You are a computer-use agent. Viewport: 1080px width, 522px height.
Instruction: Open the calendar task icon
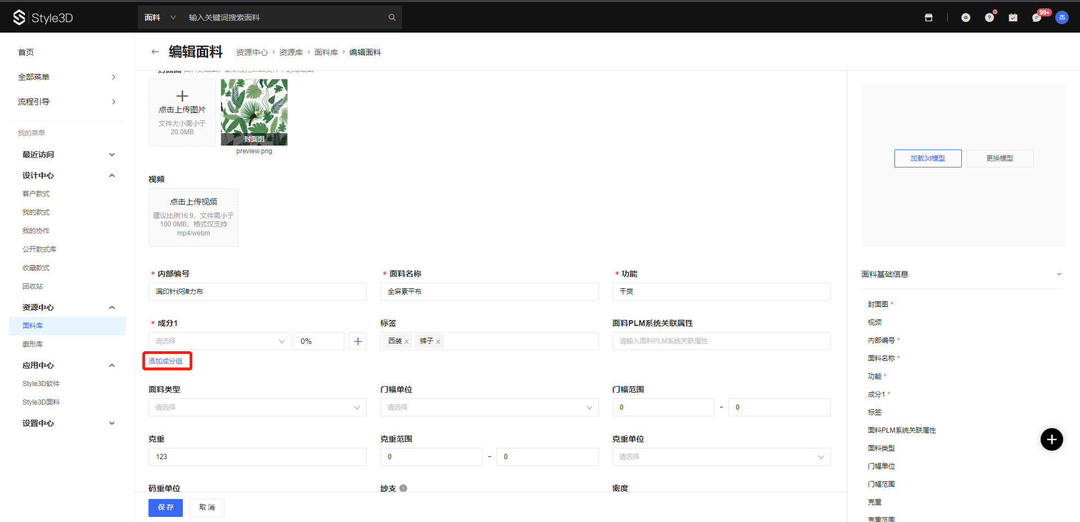click(x=1013, y=18)
